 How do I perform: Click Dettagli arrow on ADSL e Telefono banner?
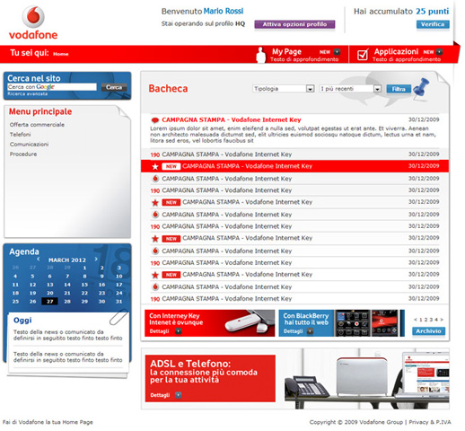(x=178, y=395)
